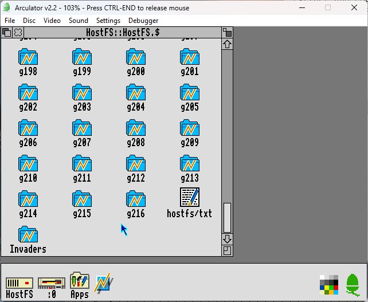This screenshot has height=302, width=368.
Task: Select the hostfs/txt text file
Action: click(190, 197)
